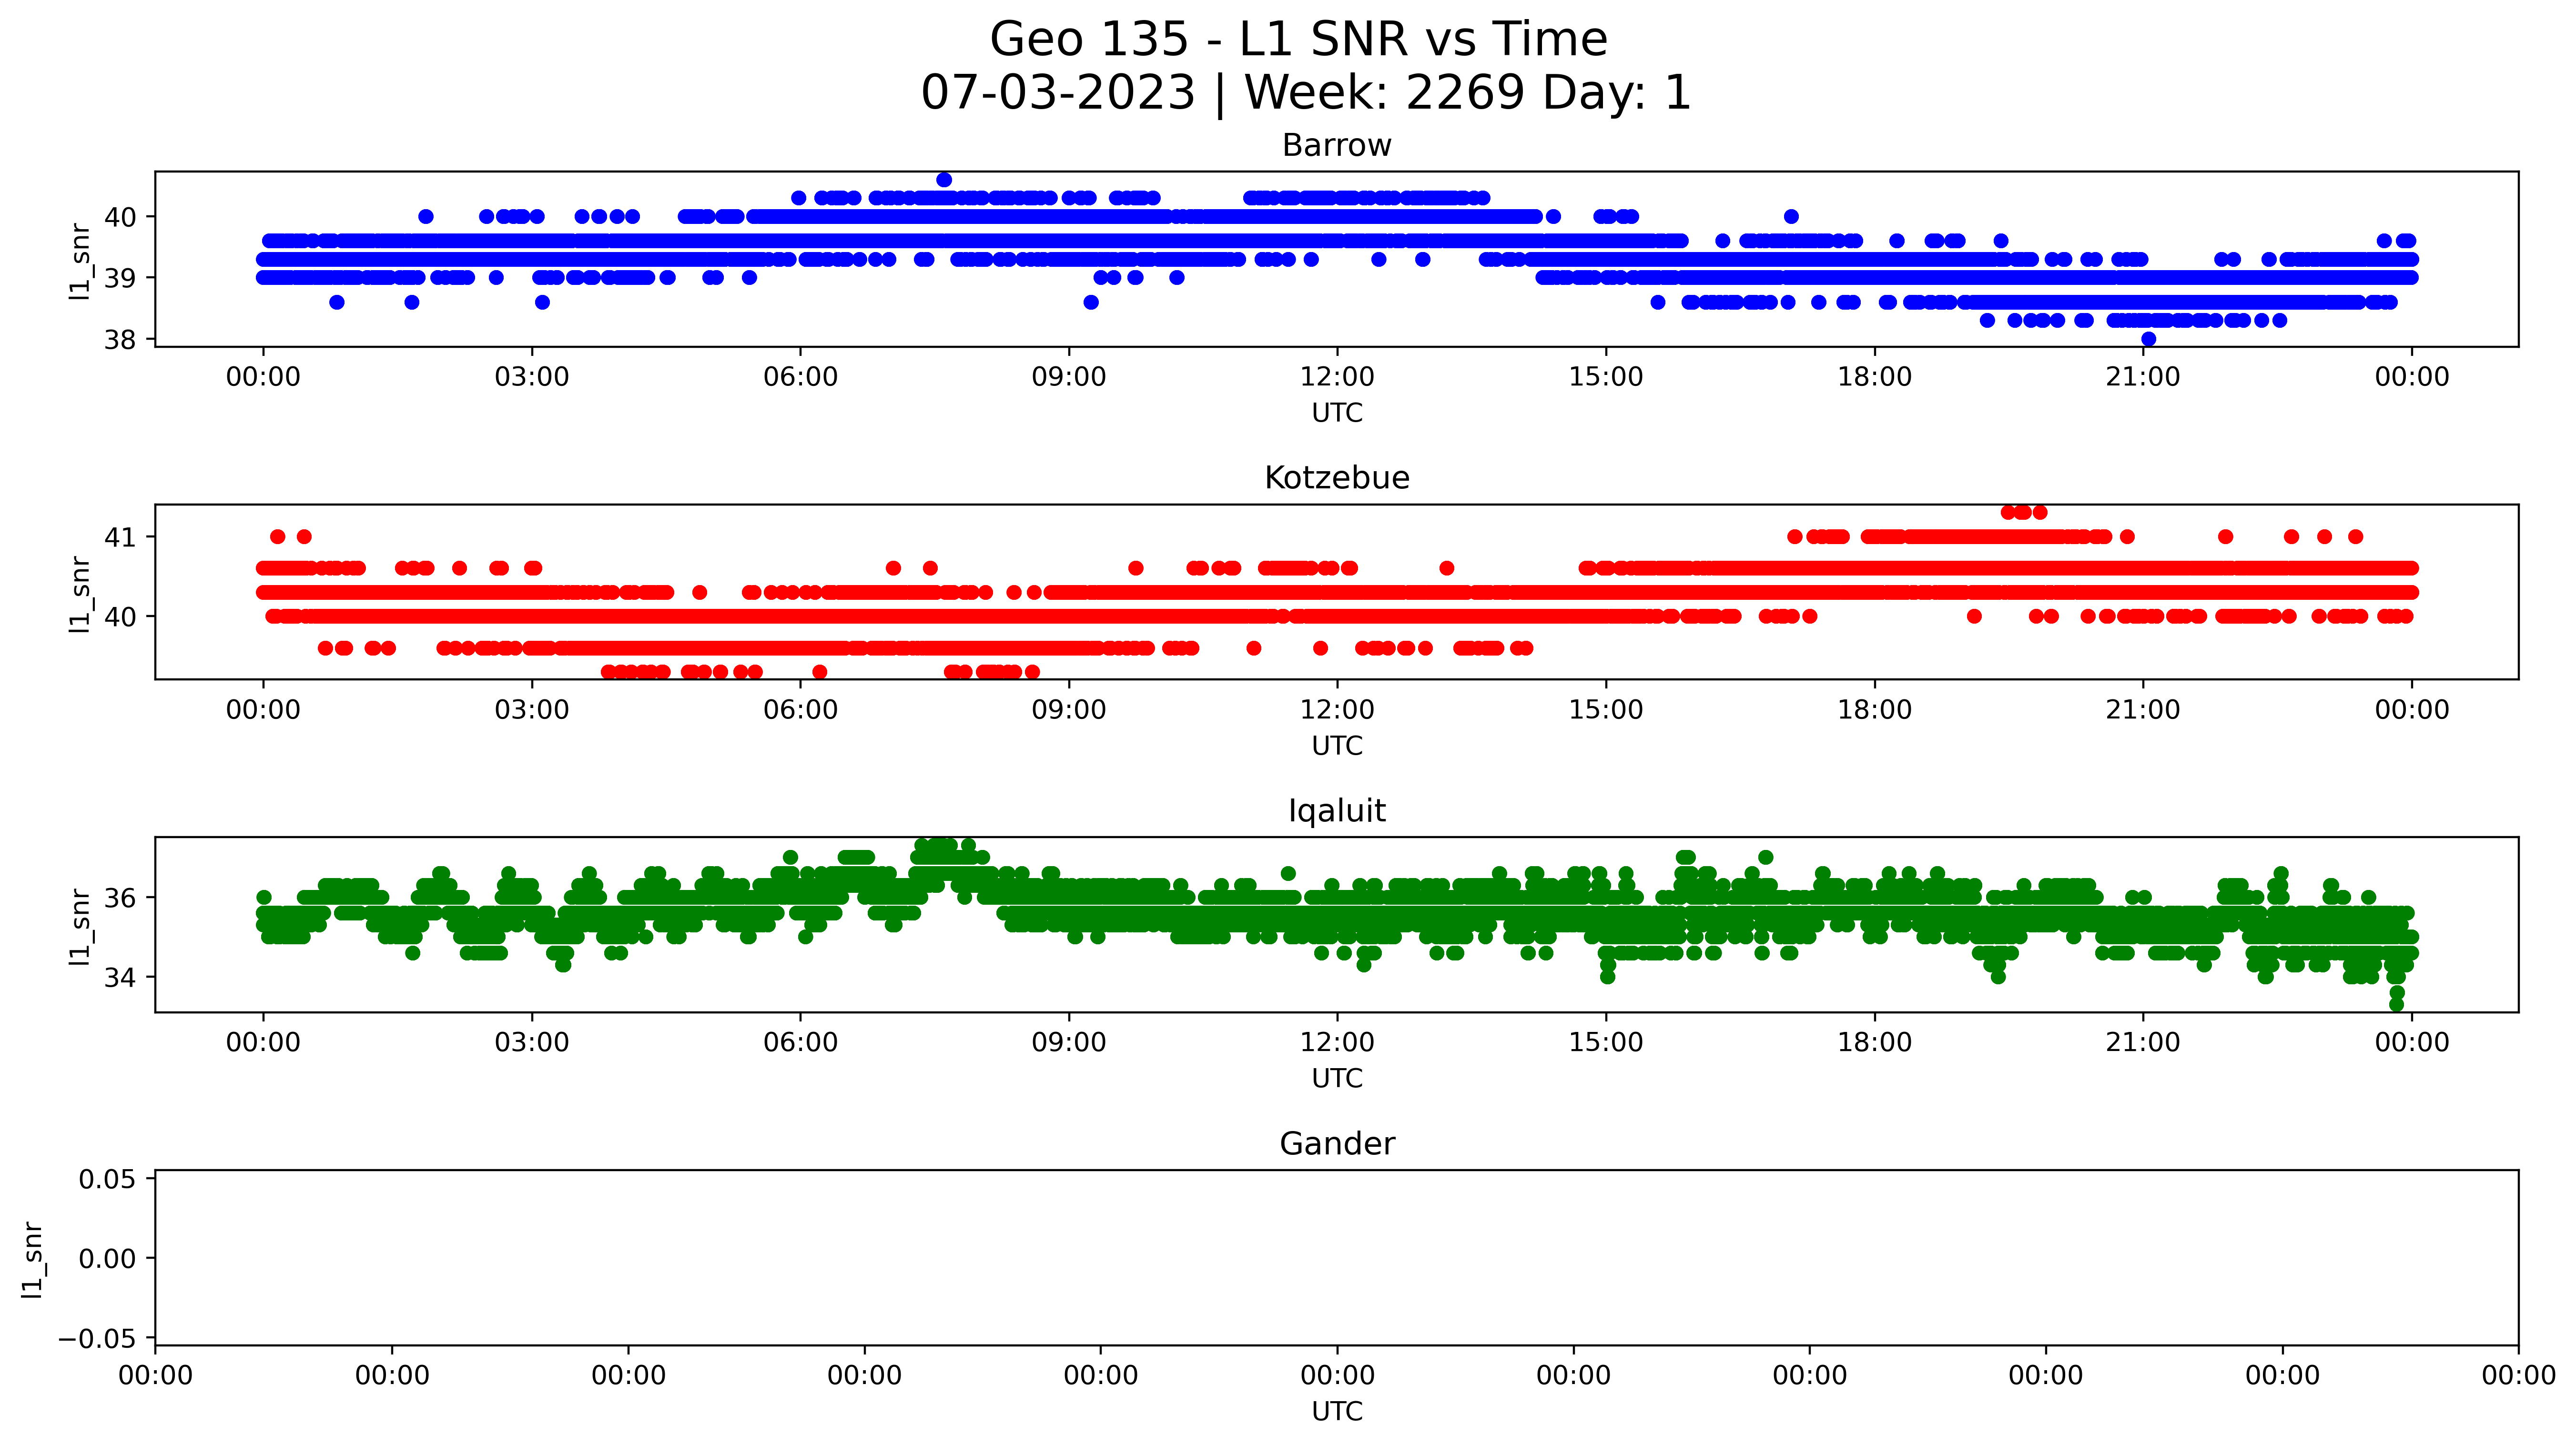Image resolution: width=2576 pixels, height=1445 pixels.
Task: Click the Barrow subplot title
Action: click(1336, 146)
